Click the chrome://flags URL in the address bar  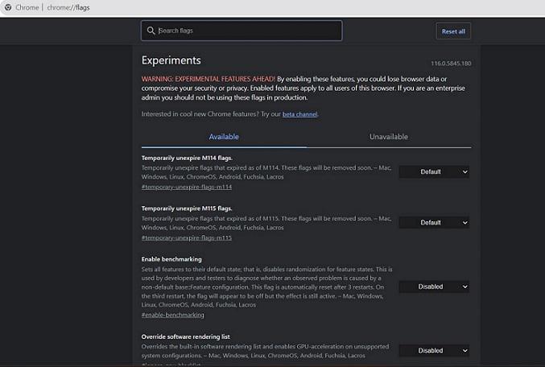tap(68, 7)
